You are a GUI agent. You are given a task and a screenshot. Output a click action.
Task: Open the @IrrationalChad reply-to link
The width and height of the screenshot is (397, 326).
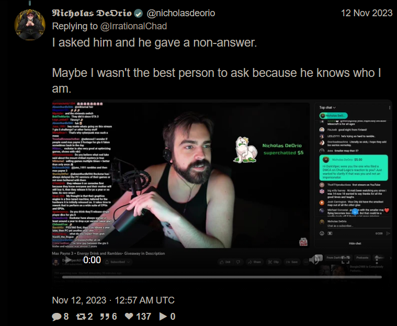[x=134, y=26]
